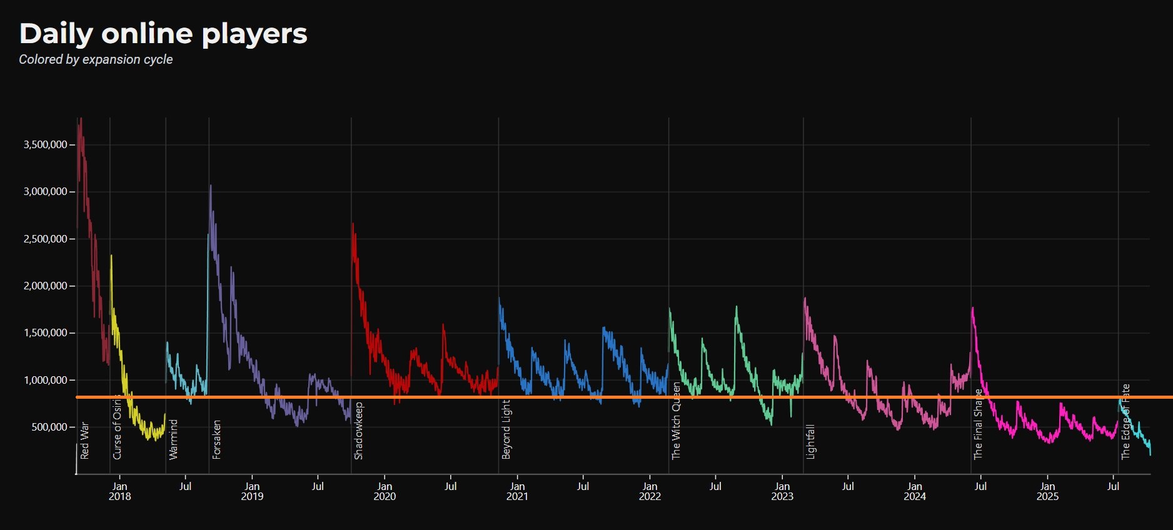Click the Beyond Light marker label
Viewport: 1173px width, 530px height.
click(x=506, y=429)
